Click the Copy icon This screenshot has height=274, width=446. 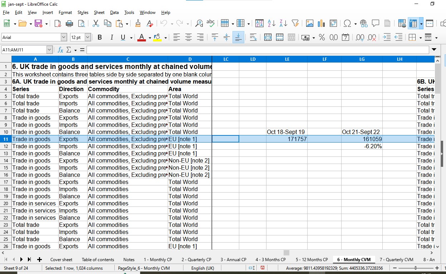click(107, 24)
